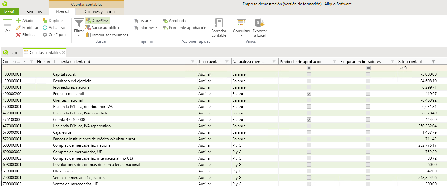This screenshot has width=447, height=186.
Task: Click Exportar a Excel icon
Action: [260, 24]
